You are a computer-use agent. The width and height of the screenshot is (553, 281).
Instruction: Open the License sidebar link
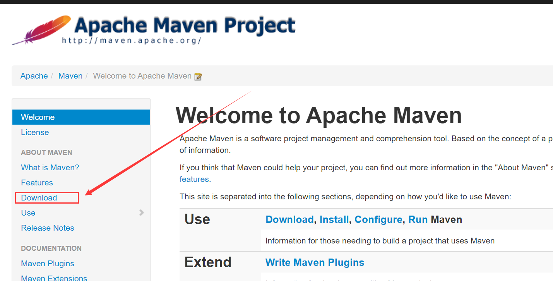pos(35,132)
